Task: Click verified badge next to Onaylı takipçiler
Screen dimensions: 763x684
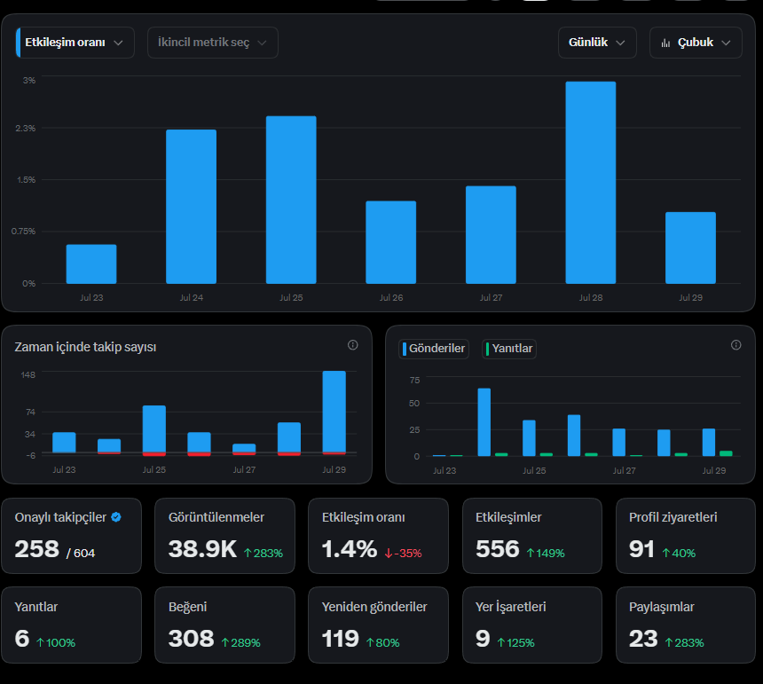Action: [116, 517]
